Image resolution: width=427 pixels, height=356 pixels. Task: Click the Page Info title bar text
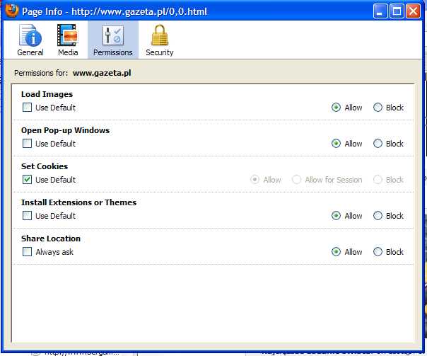[115, 11]
